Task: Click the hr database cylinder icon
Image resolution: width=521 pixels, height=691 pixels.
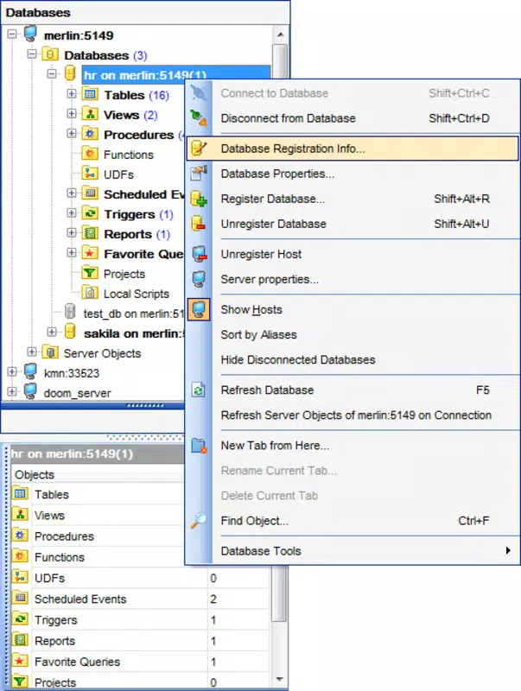Action: coord(70,73)
